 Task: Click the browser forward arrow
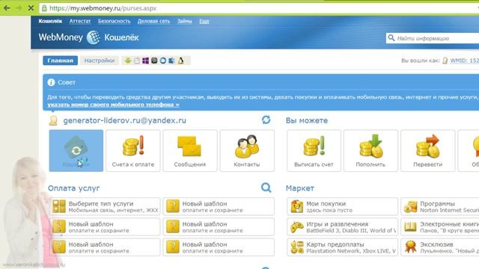[19, 8]
